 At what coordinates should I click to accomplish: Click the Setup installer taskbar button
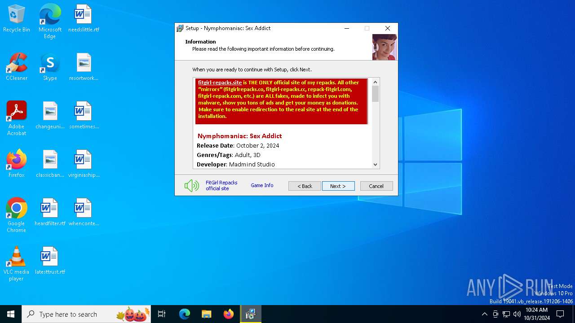tap(251, 314)
